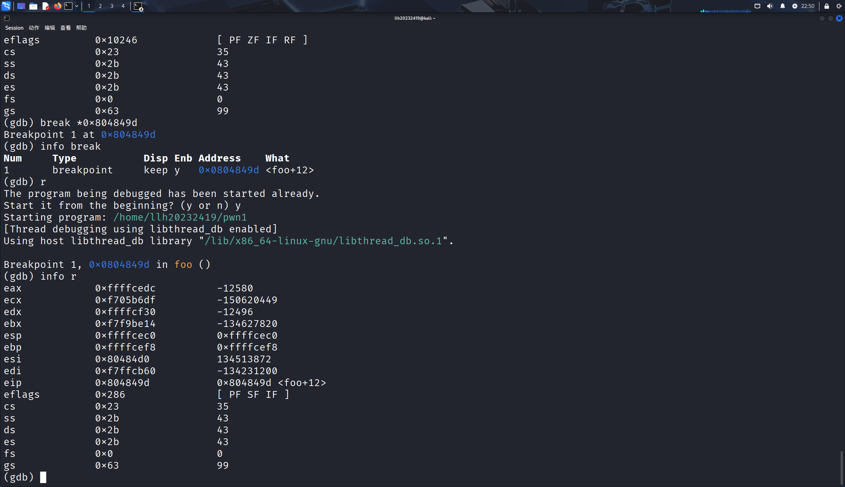Launch the text editor from the panel

[46, 6]
